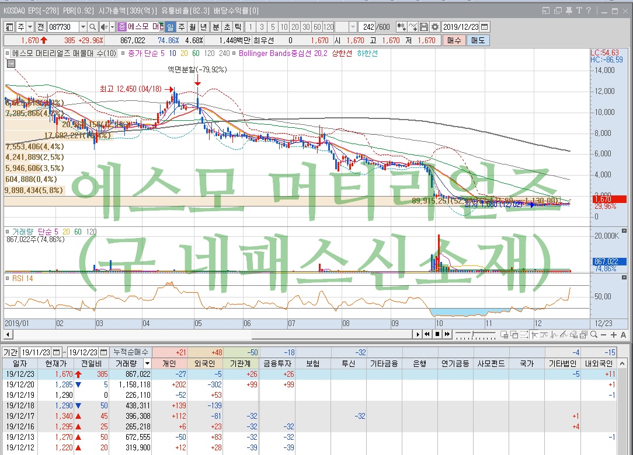Switch to 월 monthly period
This screenshot has height=455, width=633.
pos(193,27)
